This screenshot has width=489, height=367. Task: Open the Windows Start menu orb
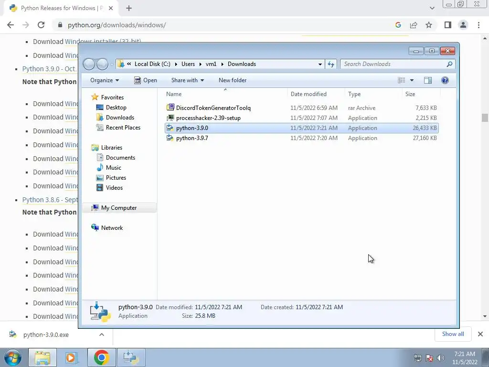pyautogui.click(x=13, y=357)
